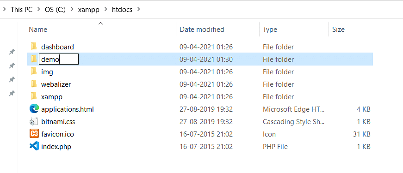Screen dimensions: 403x173
Task: Click the VS Code icon for index.php
Action: tap(34, 146)
